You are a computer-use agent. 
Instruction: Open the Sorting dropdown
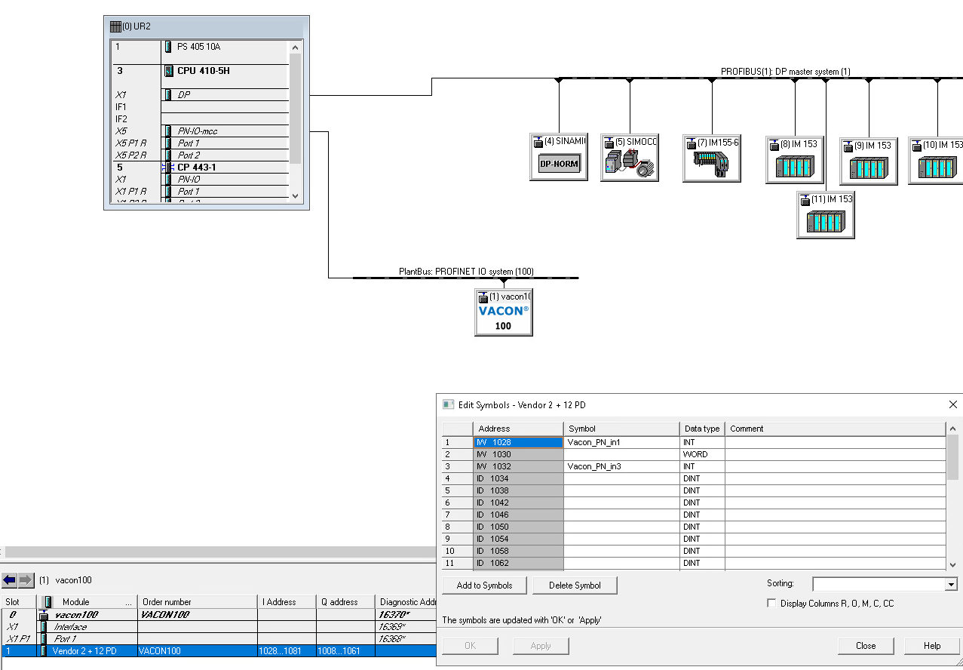point(951,585)
